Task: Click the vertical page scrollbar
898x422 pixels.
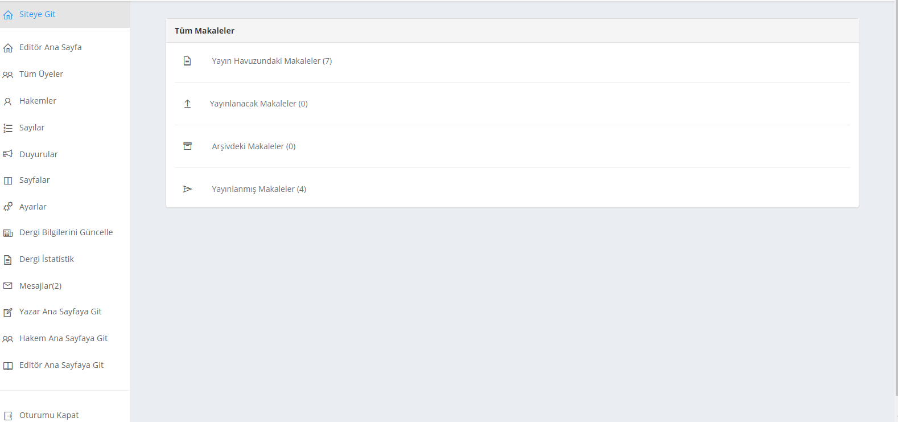Action: coord(896,199)
